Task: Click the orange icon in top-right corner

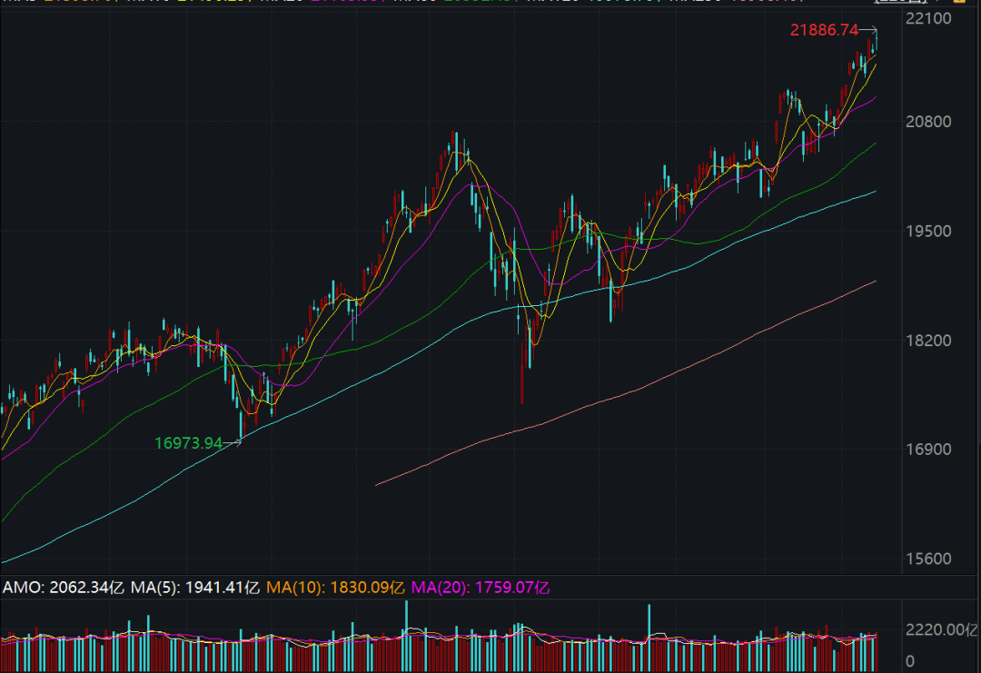Action: [x=959, y=1]
